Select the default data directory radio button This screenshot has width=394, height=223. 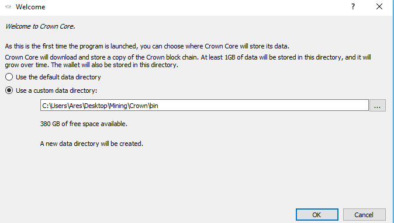pyautogui.click(x=9, y=77)
